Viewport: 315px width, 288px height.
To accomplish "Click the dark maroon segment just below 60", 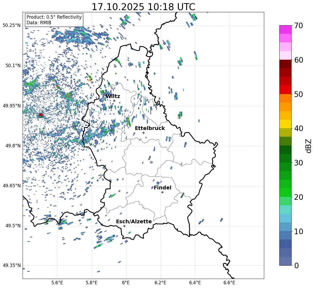I will point(285,64).
